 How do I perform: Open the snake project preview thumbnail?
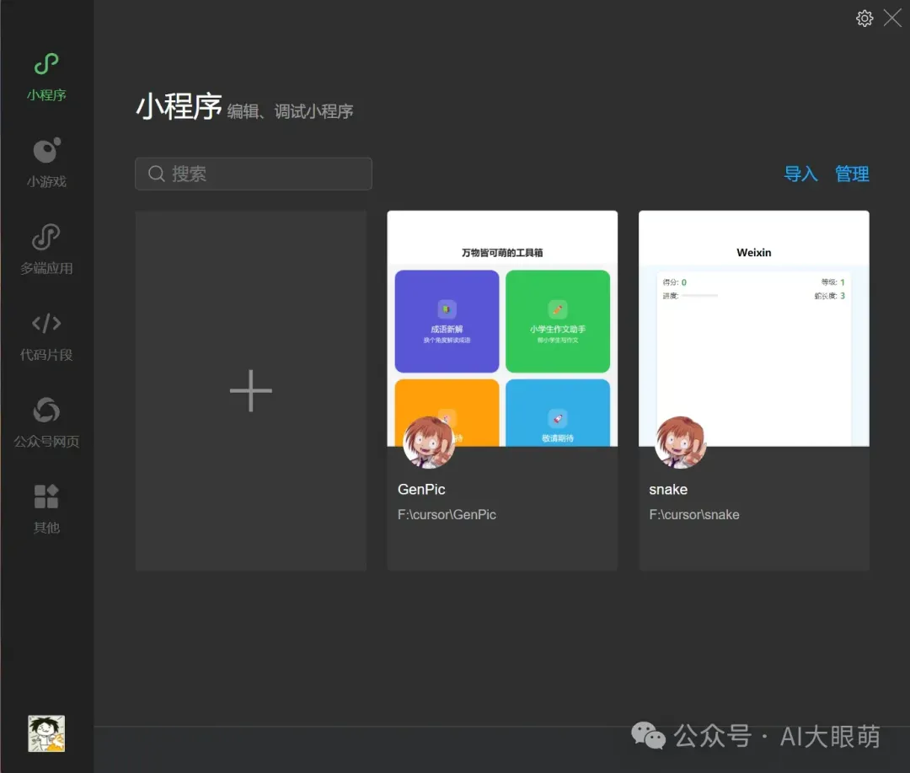(x=753, y=329)
